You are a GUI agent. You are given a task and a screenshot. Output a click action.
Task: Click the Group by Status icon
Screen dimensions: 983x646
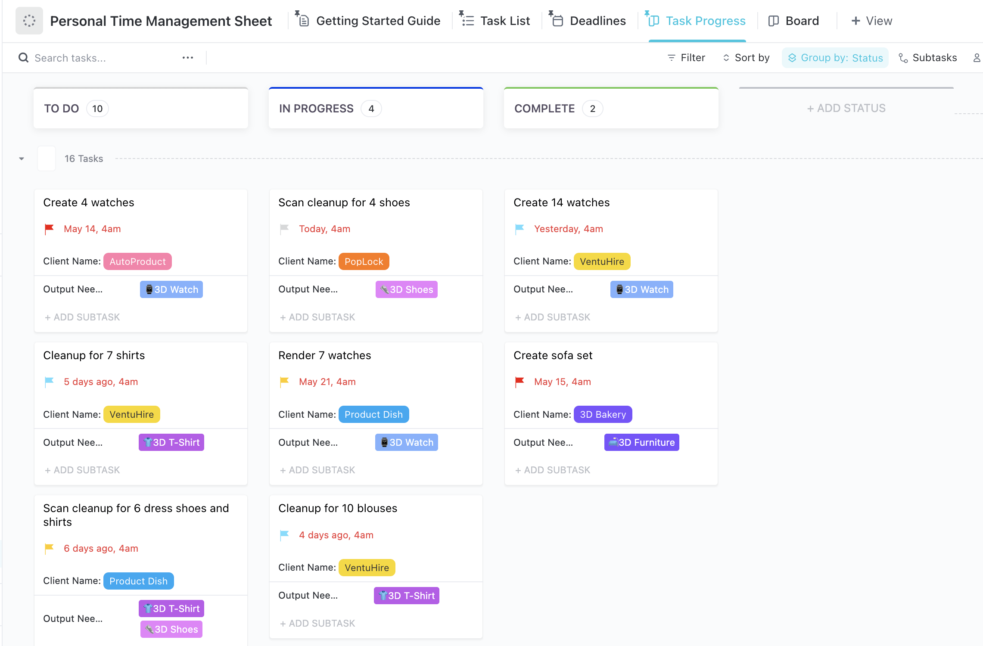coord(791,57)
